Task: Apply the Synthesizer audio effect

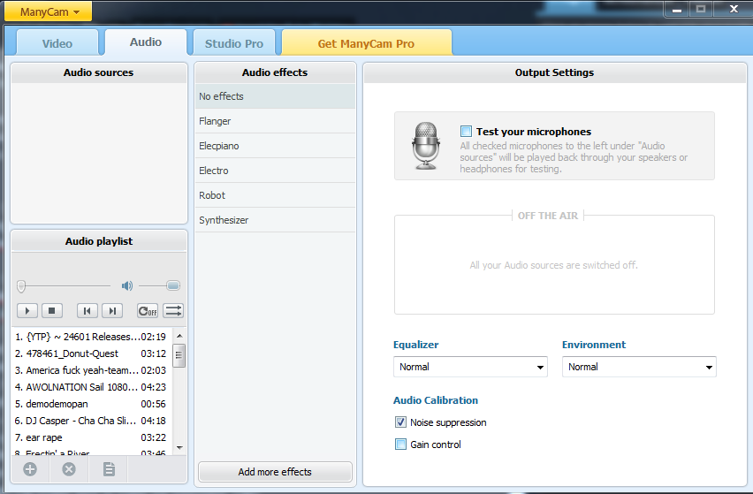Action: point(275,220)
